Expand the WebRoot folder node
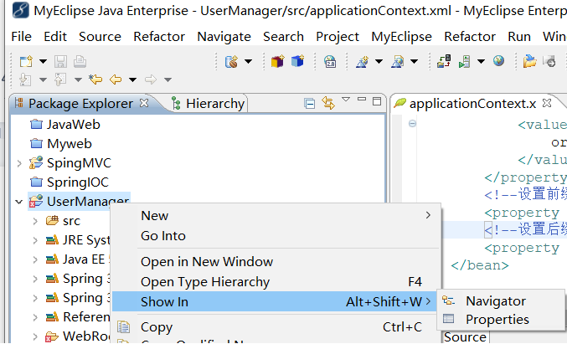 (x=35, y=336)
